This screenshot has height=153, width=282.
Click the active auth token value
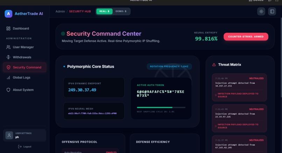tap(161, 94)
